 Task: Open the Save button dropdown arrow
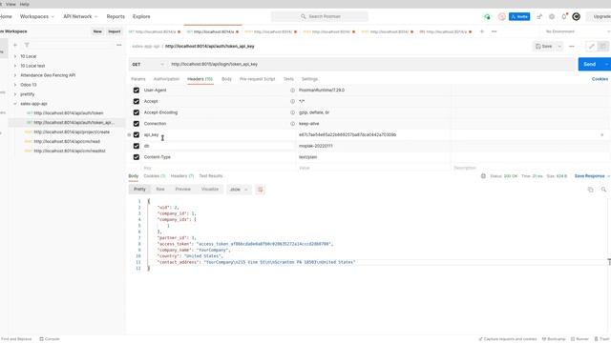559,47
